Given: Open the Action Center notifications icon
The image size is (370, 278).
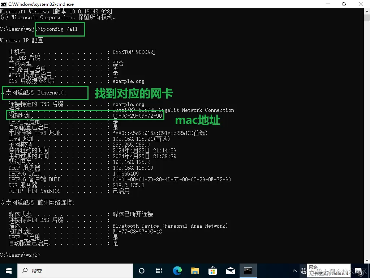Looking at the screenshot, I should click(359, 271).
